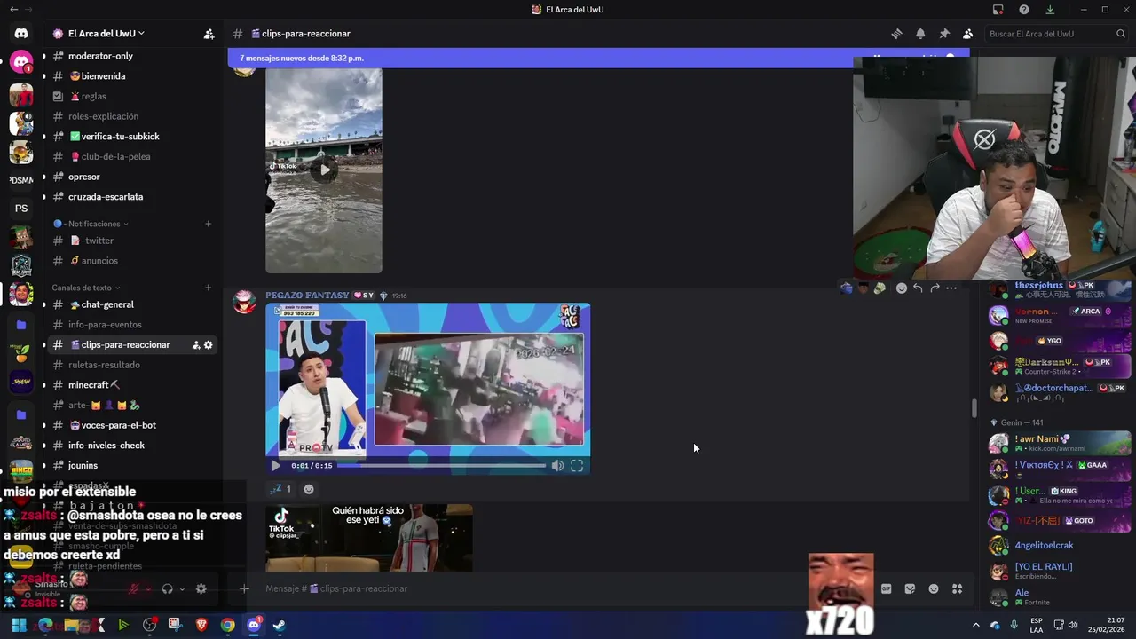Edit clips-para-reaccionar channel settings gear
The height and width of the screenshot is (639, 1136).
(x=209, y=345)
